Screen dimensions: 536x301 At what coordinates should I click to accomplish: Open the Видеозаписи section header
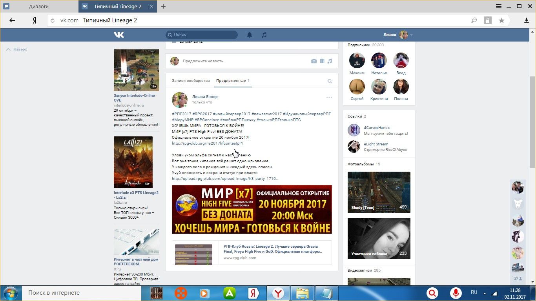pyautogui.click(x=364, y=270)
